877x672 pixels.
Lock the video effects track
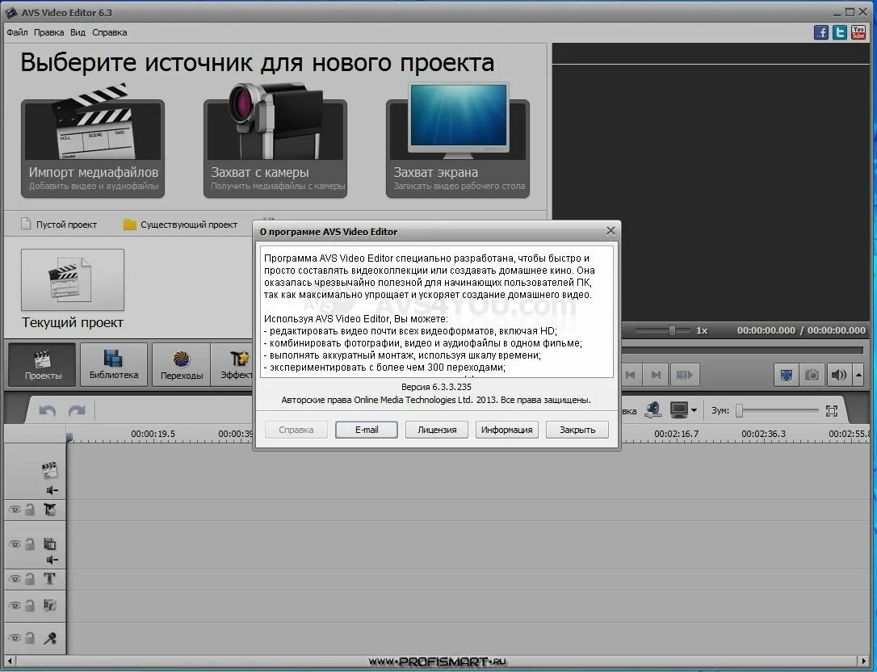click(x=30, y=509)
